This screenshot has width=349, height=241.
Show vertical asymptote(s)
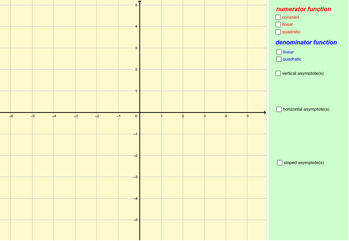pyautogui.click(x=278, y=74)
